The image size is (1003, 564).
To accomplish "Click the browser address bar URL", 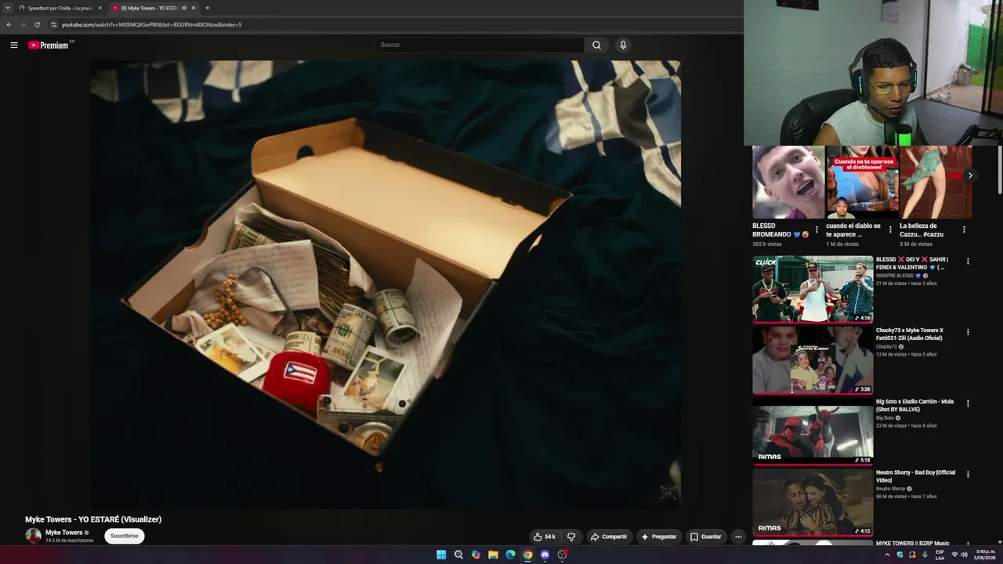I will click(x=151, y=24).
